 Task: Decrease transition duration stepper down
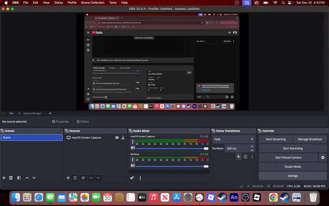click(252, 150)
